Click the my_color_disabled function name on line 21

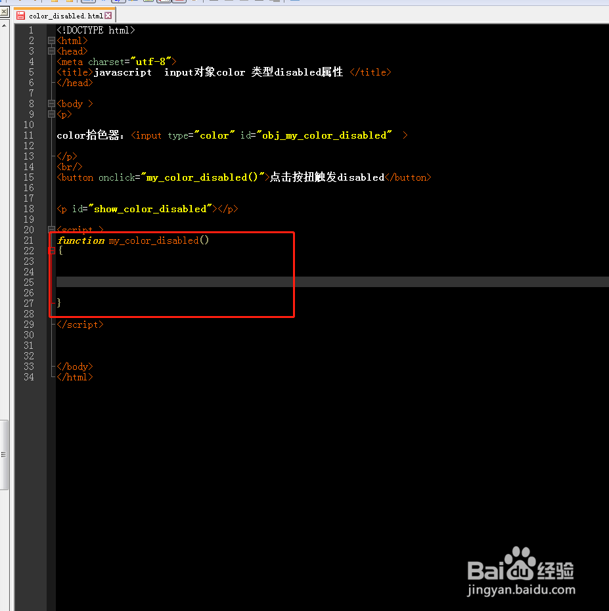[x=154, y=240]
